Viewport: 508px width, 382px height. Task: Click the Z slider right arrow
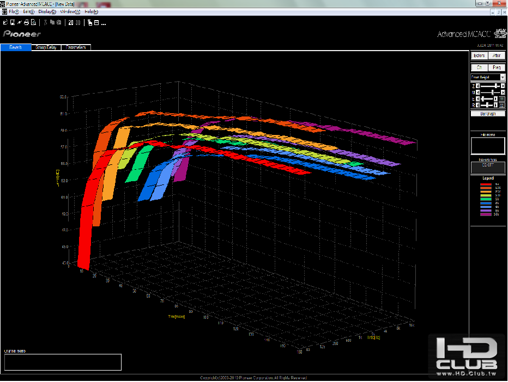pos(502,86)
